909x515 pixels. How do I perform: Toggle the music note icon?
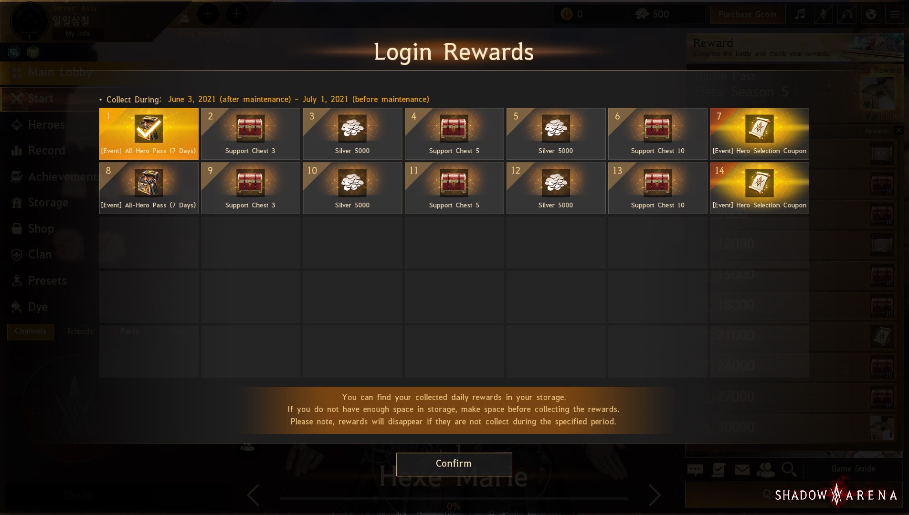coord(800,14)
